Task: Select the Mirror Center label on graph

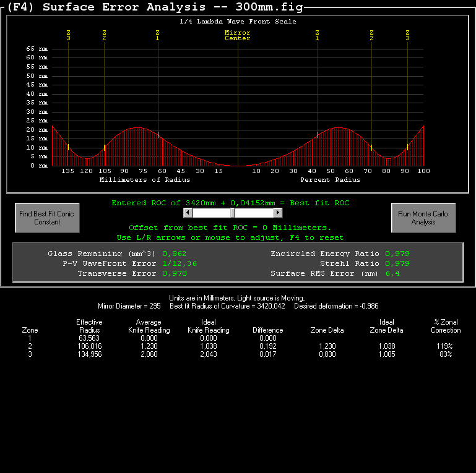Action: point(237,35)
